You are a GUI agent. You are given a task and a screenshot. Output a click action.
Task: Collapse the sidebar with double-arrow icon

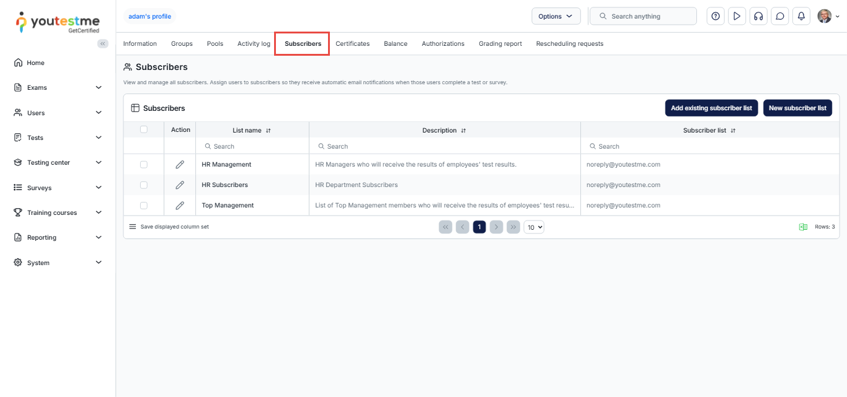pyautogui.click(x=103, y=43)
